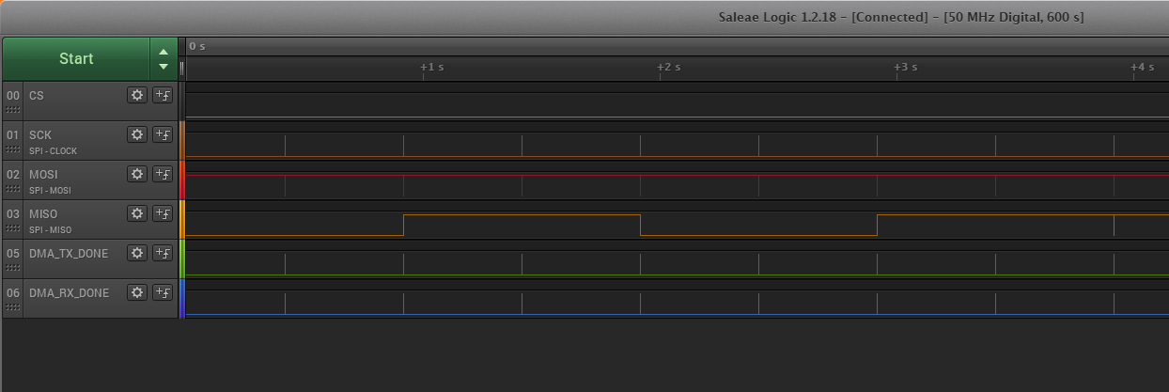Click the +2 s timeline marker
Image resolution: width=1169 pixels, height=392 pixels.
pyautogui.click(x=668, y=67)
